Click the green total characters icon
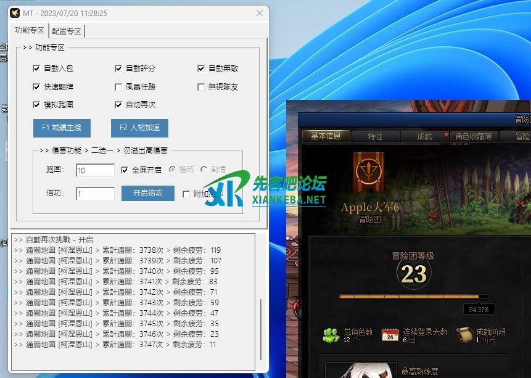531x378 pixels. [331, 335]
